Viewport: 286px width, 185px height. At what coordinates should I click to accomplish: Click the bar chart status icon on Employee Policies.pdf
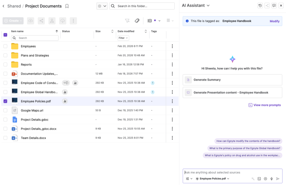click(65, 101)
